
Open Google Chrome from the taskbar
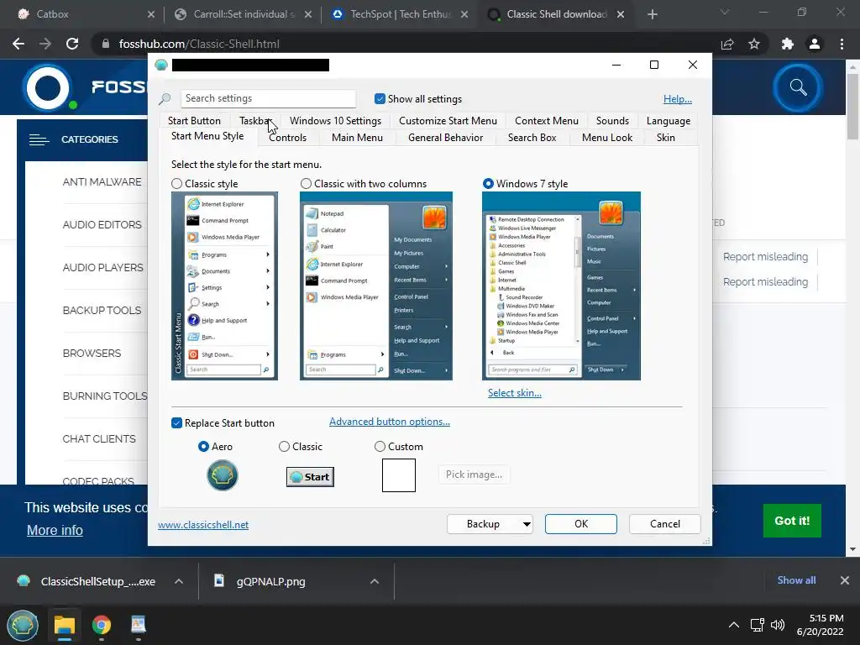[102, 625]
